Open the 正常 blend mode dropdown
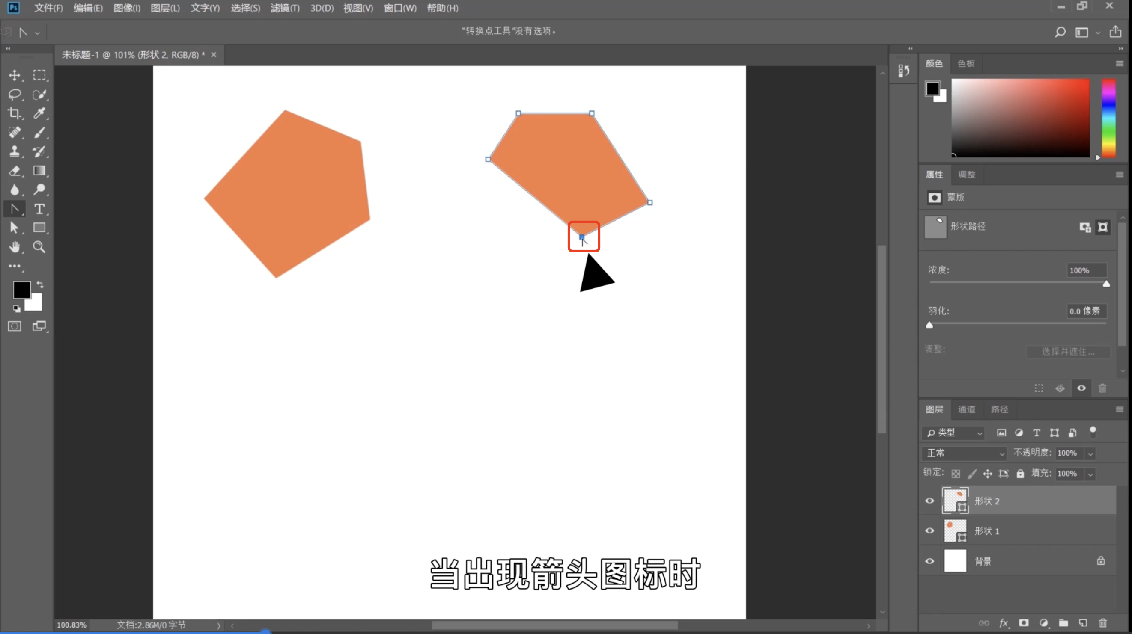 click(964, 453)
